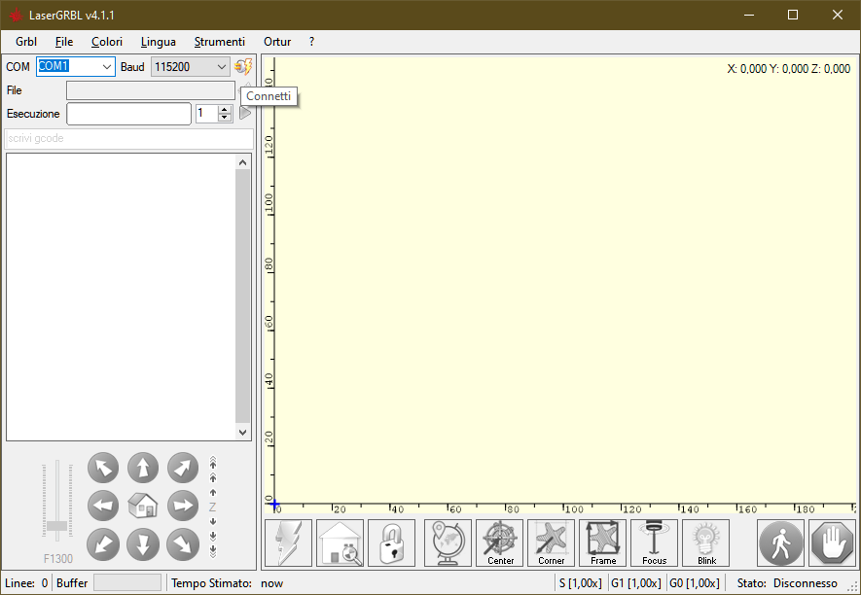Screen dimensions: 861x595
Task: Click the Z down single-arrow icon
Action: point(213,521)
